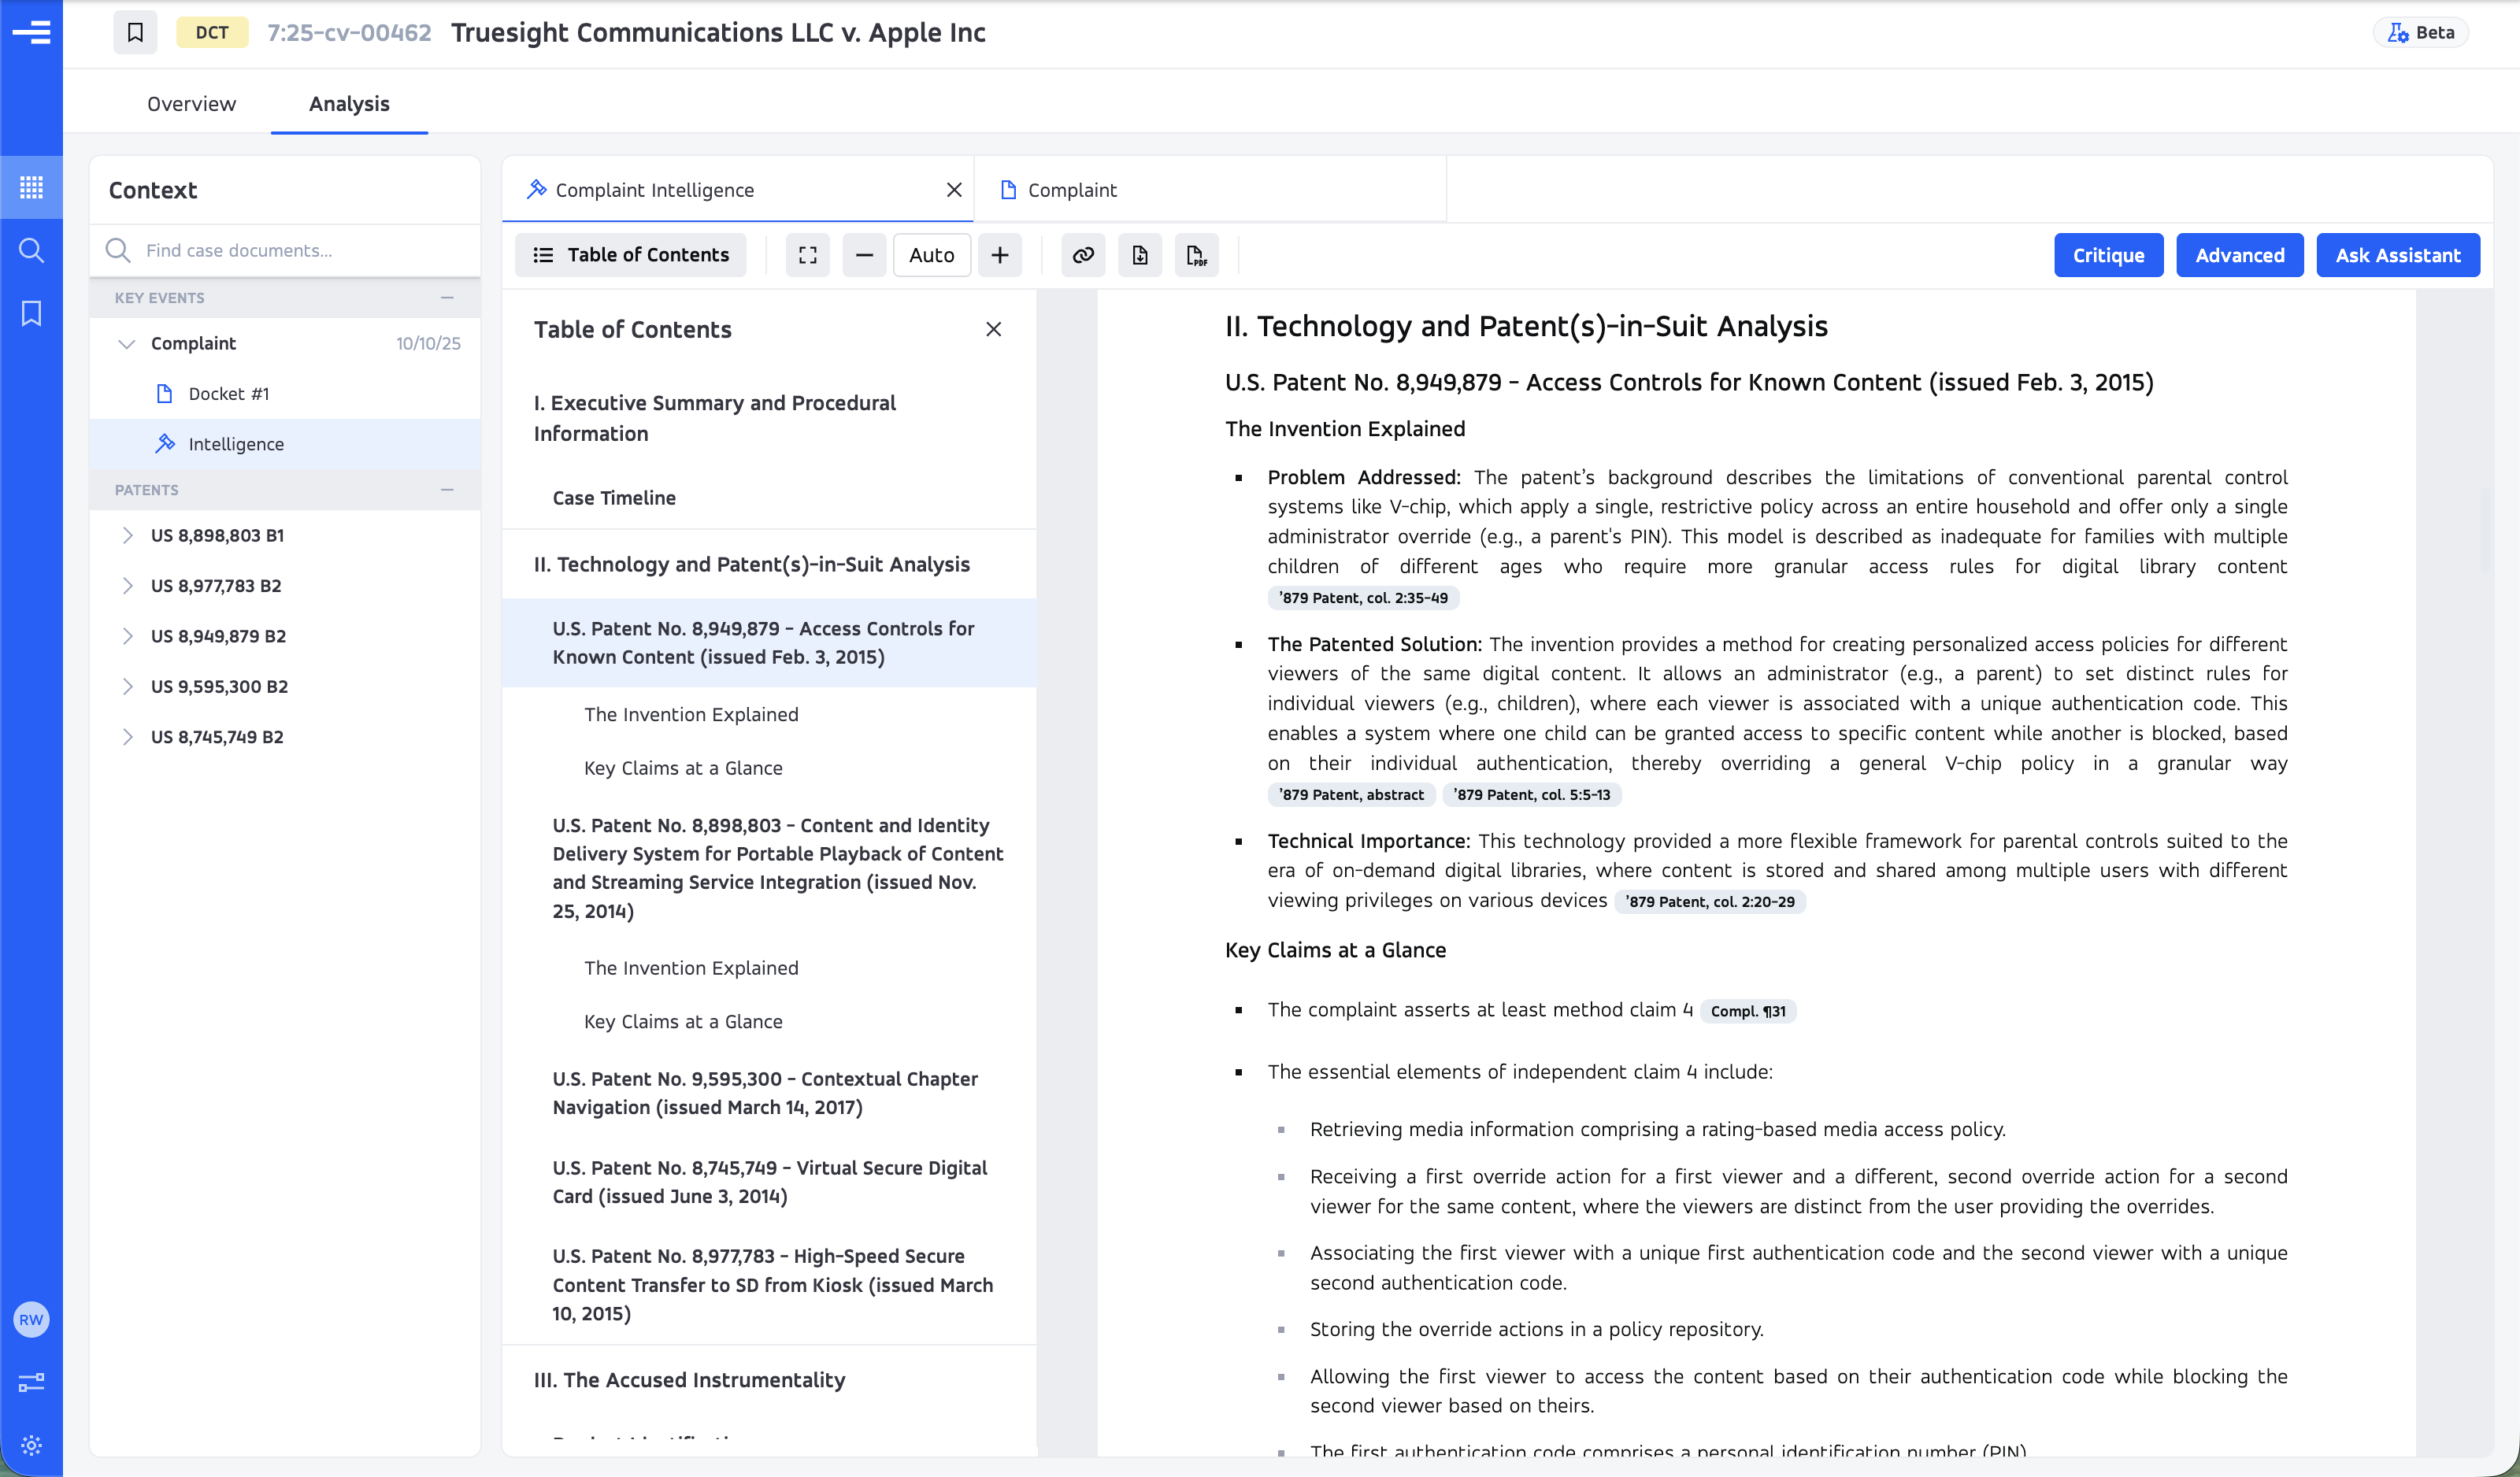Switch to the Complaint document tab
The image size is (2520, 1477).
coord(1210,190)
